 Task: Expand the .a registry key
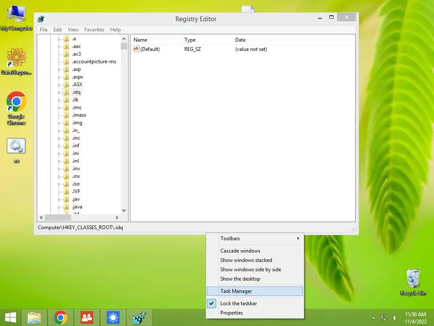[59, 39]
